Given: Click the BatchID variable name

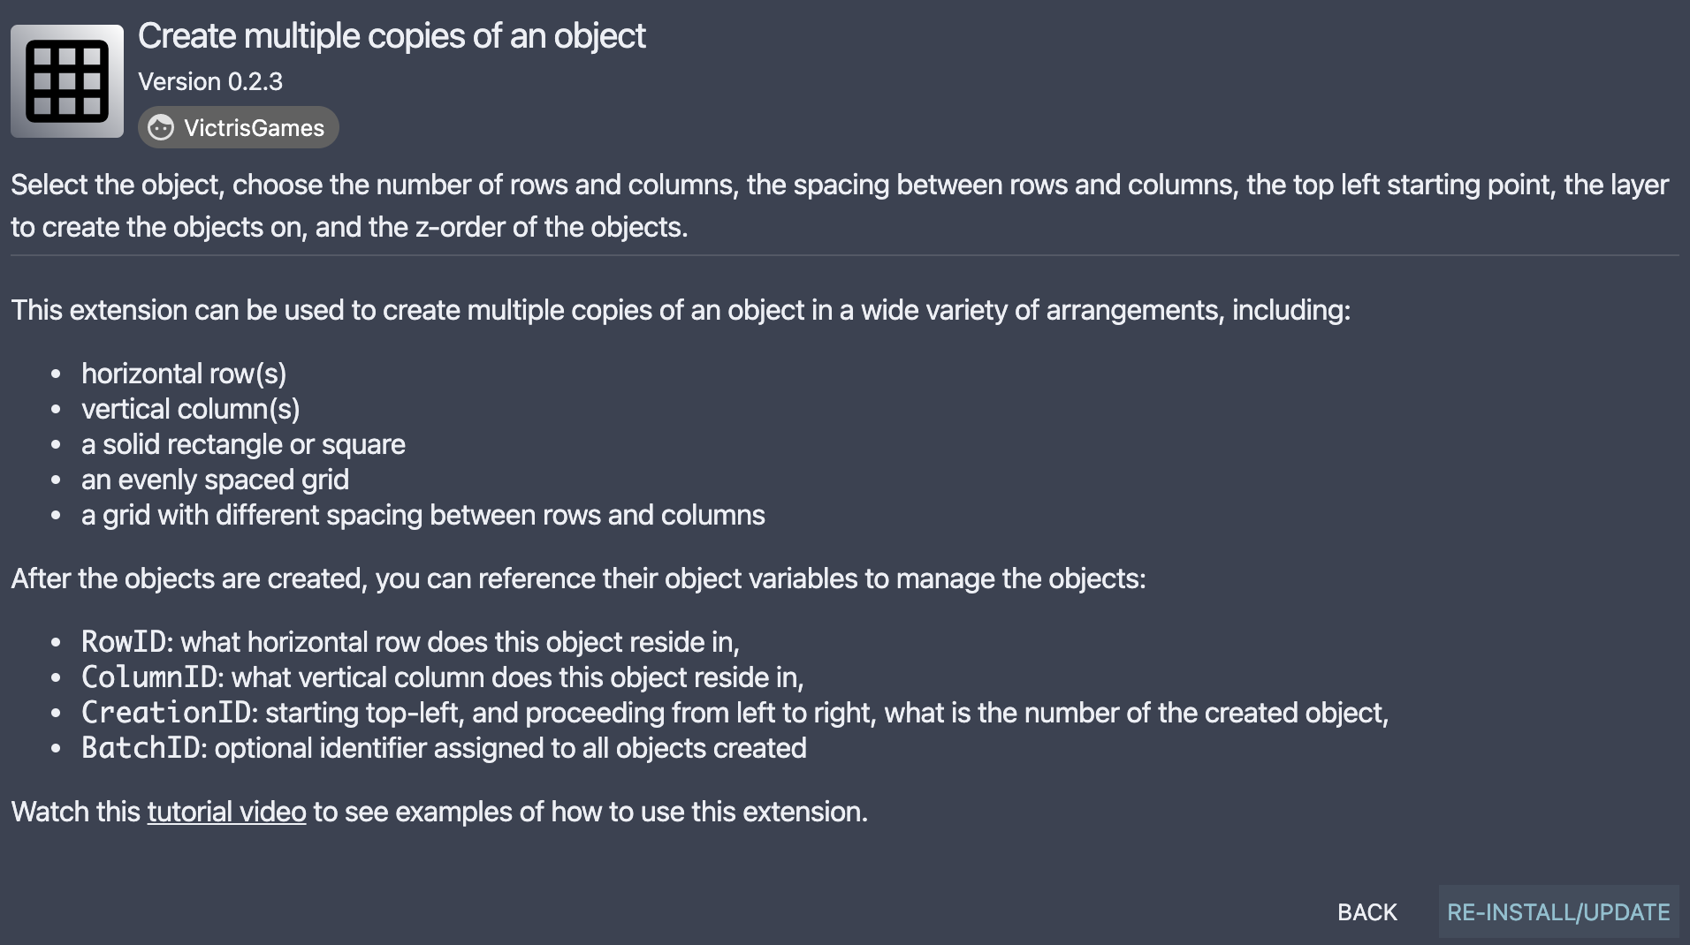Looking at the screenshot, I should [141, 748].
